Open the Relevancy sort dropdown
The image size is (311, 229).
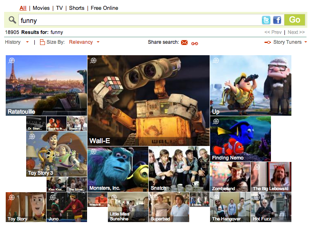tap(98, 42)
